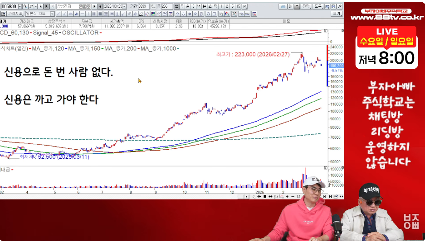Screen dimensions: 425x241
Task: Click the next stock right-arrow button
Action: coord(94,6)
